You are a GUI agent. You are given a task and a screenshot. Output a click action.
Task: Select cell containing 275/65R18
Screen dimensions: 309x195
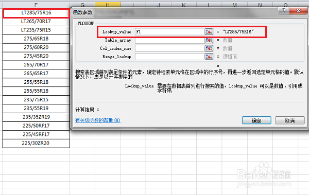pyautogui.click(x=36, y=39)
